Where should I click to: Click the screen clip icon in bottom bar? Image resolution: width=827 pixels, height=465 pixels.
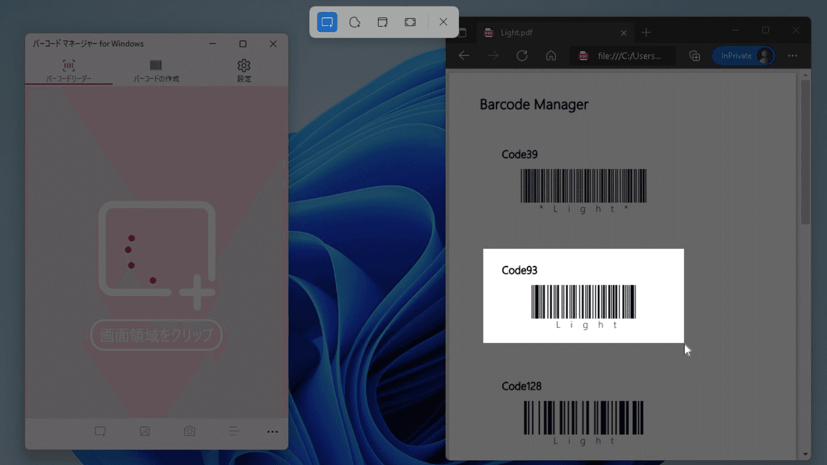click(100, 432)
